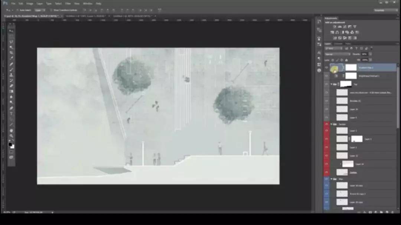Open the Normal blend mode dropdown
The image size is (401, 225).
coord(337,54)
